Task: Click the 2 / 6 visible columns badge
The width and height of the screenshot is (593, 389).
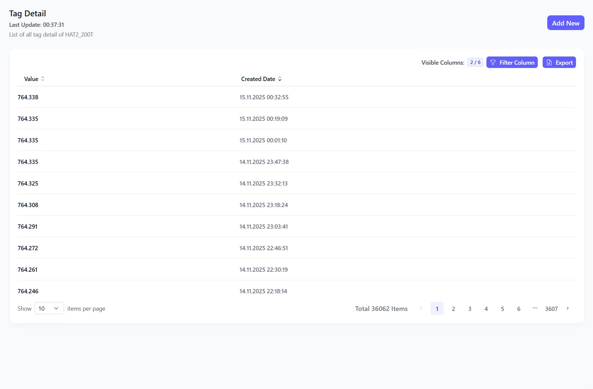Action: pyautogui.click(x=475, y=62)
